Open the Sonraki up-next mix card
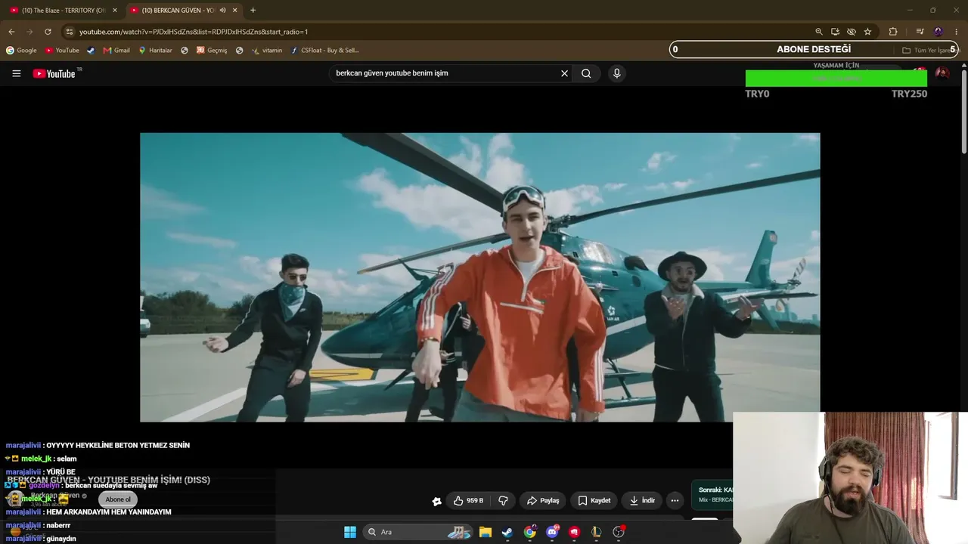 point(712,495)
